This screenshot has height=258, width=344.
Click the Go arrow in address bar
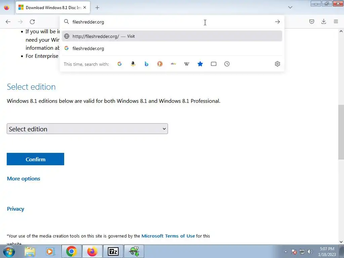pyautogui.click(x=277, y=22)
